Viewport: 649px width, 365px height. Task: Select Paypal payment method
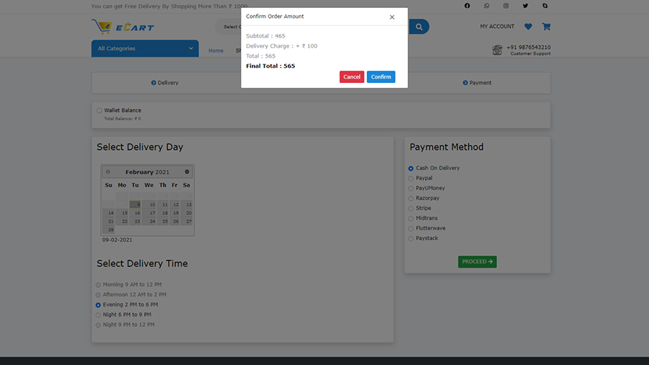click(411, 178)
